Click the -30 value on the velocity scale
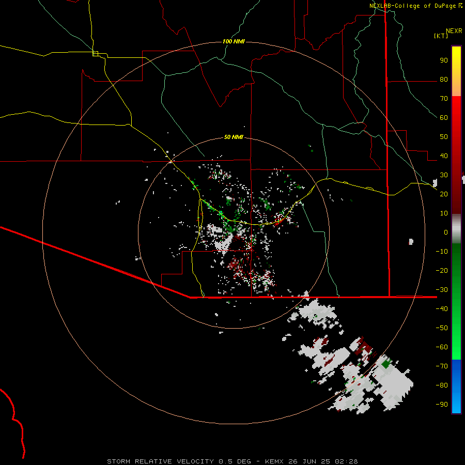 click(x=442, y=290)
